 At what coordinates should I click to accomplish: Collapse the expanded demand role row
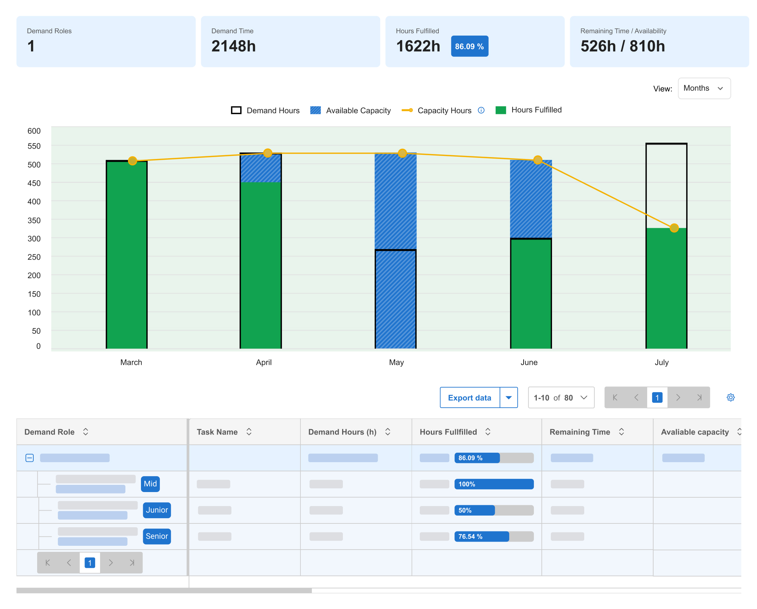click(x=30, y=458)
